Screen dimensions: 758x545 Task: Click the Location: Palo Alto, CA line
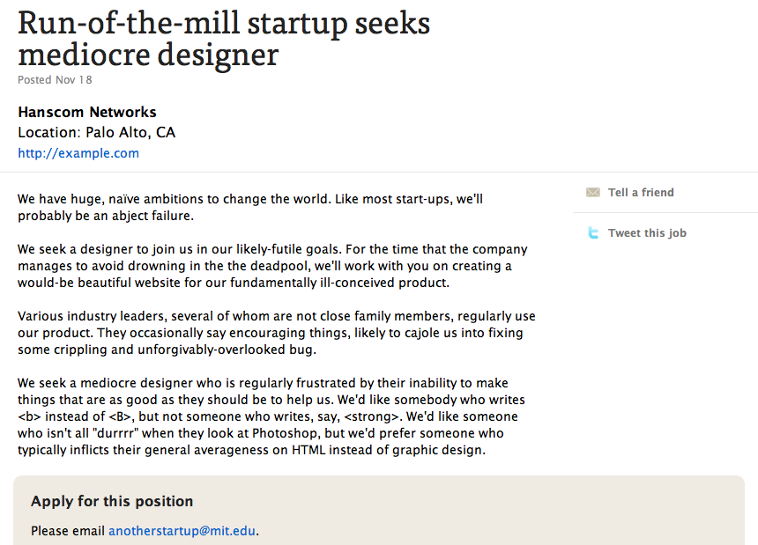(97, 133)
